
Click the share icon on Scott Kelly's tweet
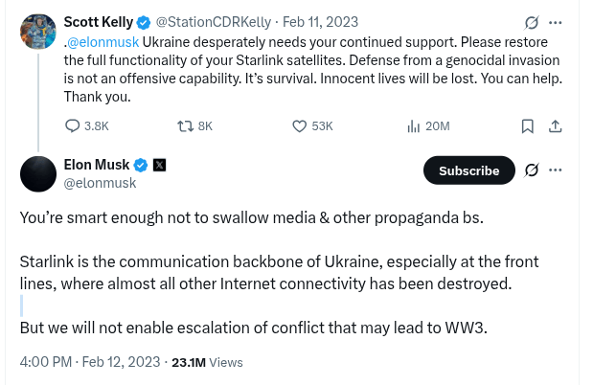coord(555,125)
